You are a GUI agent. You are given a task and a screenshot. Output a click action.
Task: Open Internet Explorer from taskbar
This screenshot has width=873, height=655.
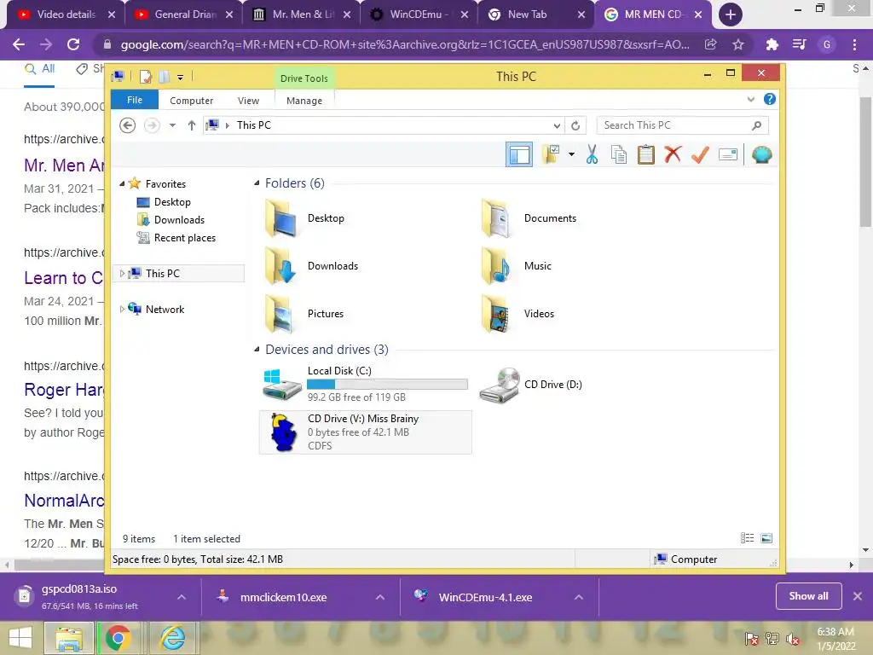[173, 638]
